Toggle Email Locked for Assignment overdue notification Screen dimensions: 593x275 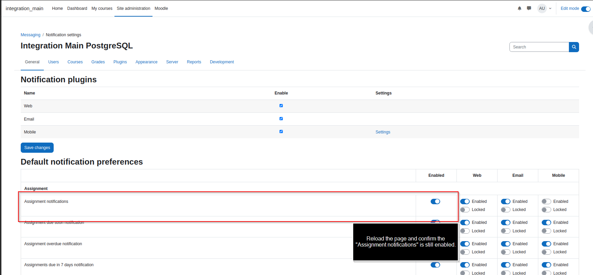[505, 252]
